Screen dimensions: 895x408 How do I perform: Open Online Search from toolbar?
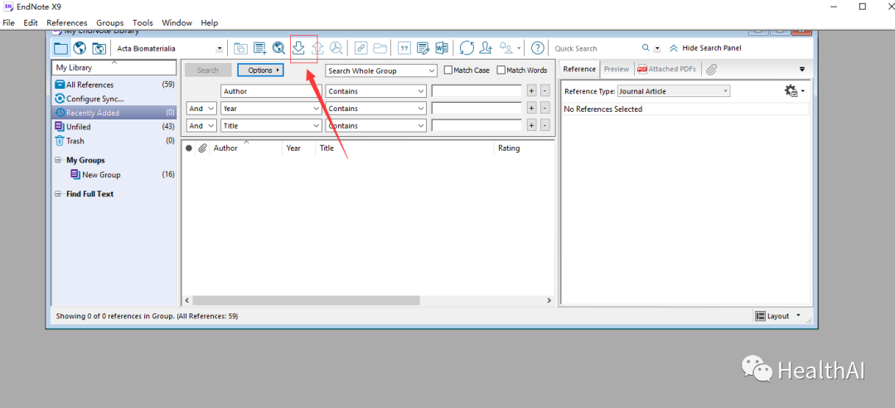click(x=278, y=49)
